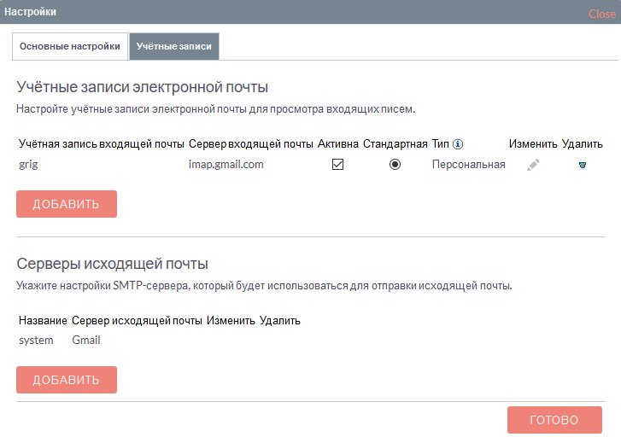The width and height of the screenshot is (621, 437).
Task: Click the pencil edit icon for grig
Action: point(533,166)
